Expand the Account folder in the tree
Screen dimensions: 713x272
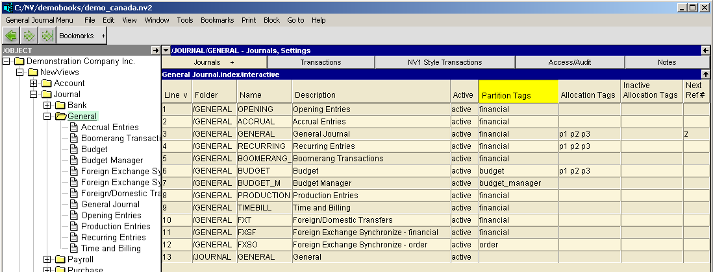pyautogui.click(x=34, y=83)
